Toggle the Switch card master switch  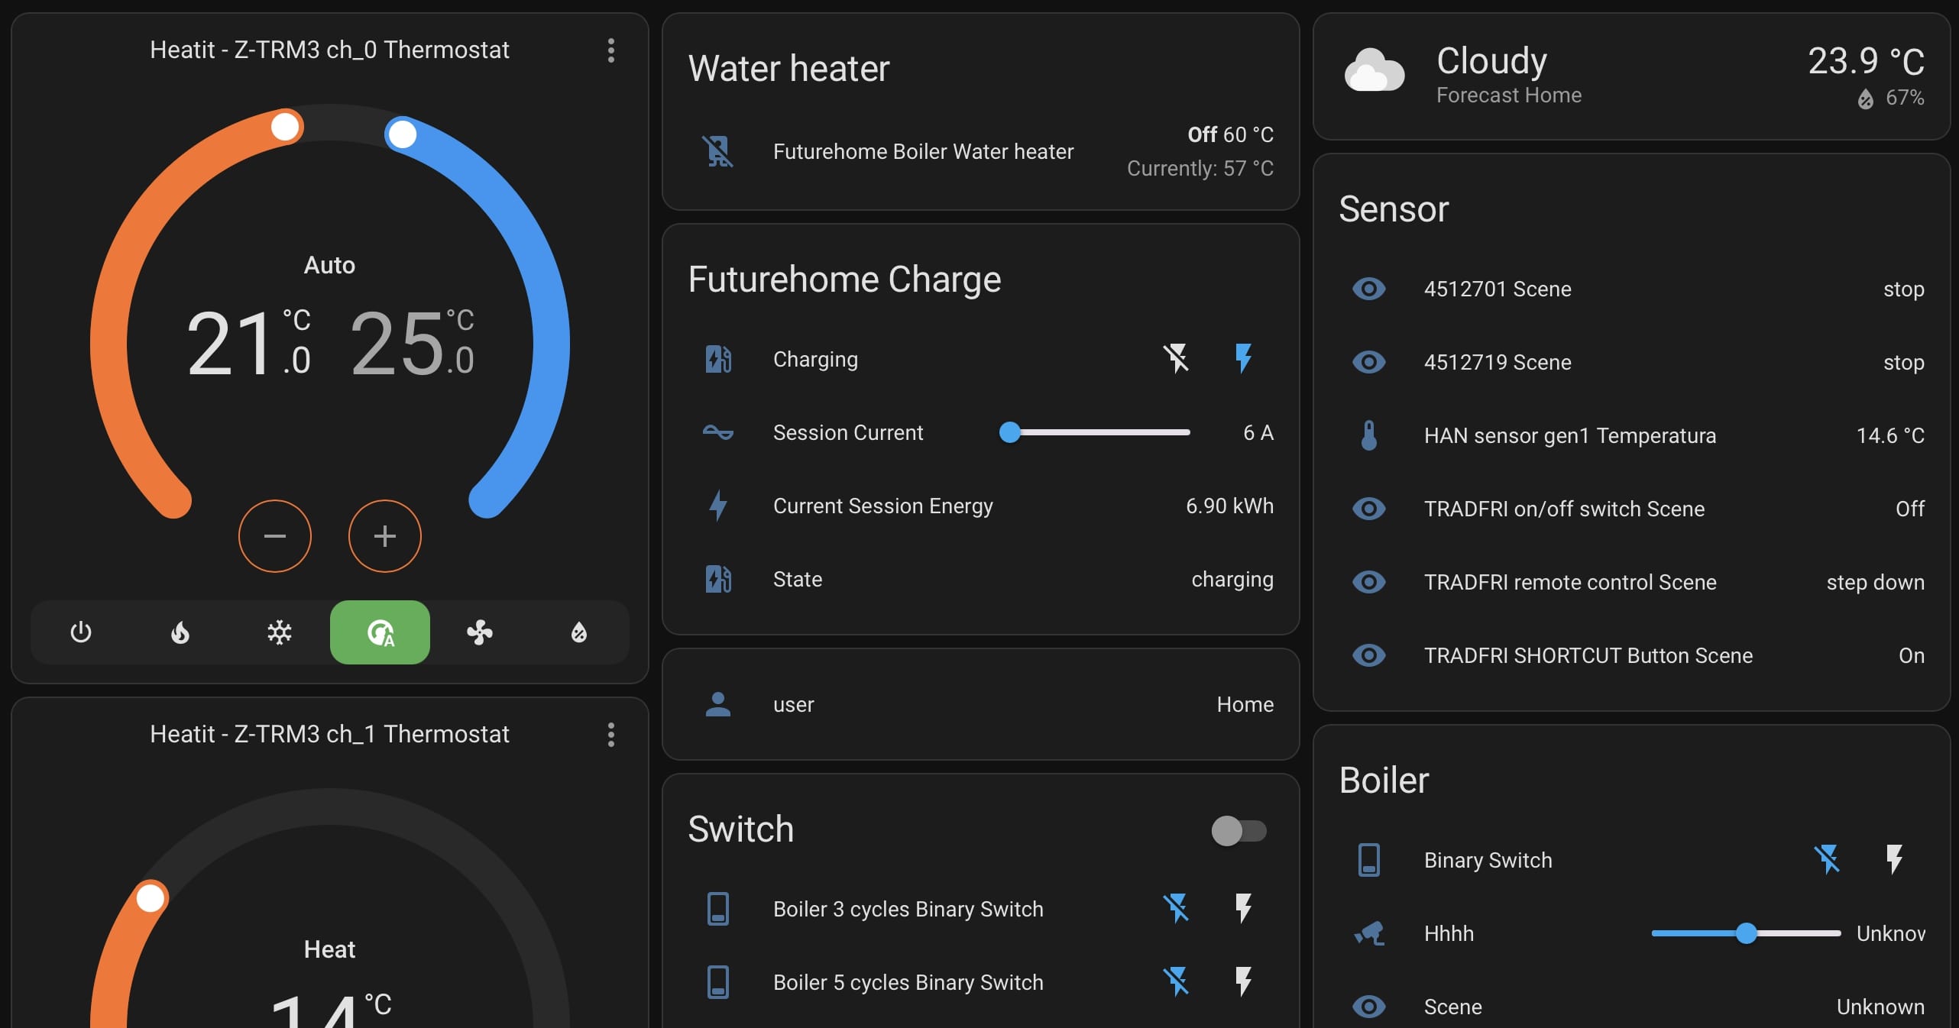[1239, 830]
